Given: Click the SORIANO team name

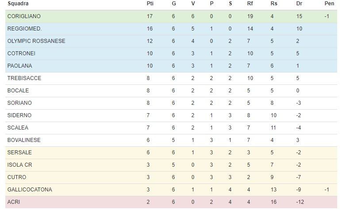Looking at the screenshot, I should [x=19, y=103].
